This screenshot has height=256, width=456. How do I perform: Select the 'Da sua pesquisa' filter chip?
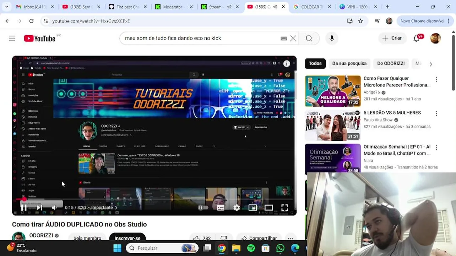point(349,63)
